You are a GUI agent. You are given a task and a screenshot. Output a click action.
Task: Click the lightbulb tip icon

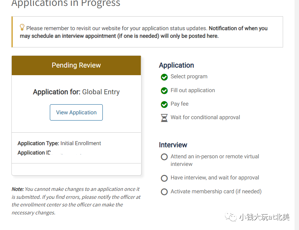click(22, 27)
